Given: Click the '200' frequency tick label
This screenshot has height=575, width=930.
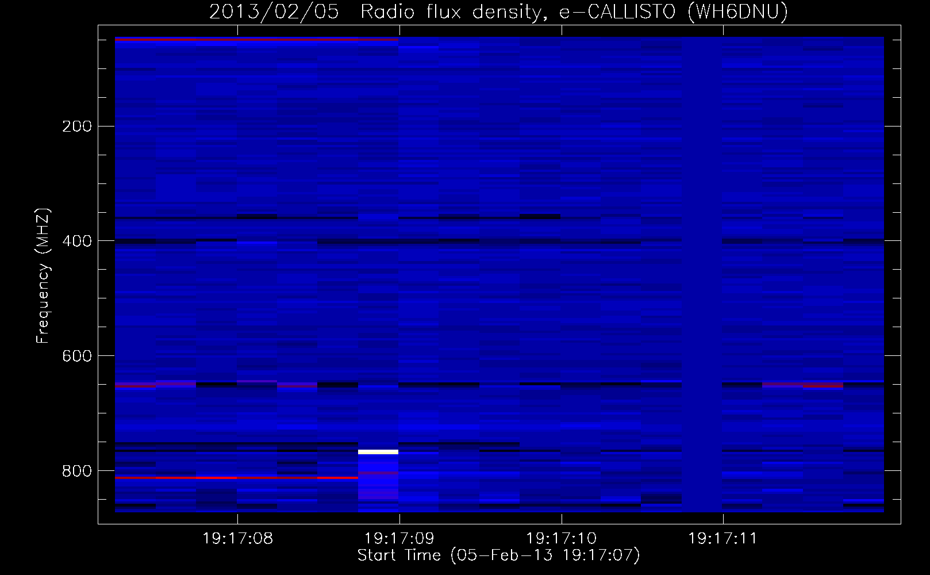Looking at the screenshot, I should pyautogui.click(x=77, y=126).
